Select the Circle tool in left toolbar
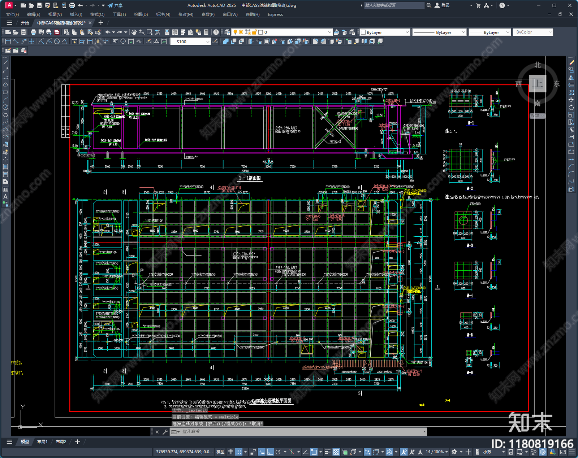This screenshot has width=578, height=458. [5, 107]
